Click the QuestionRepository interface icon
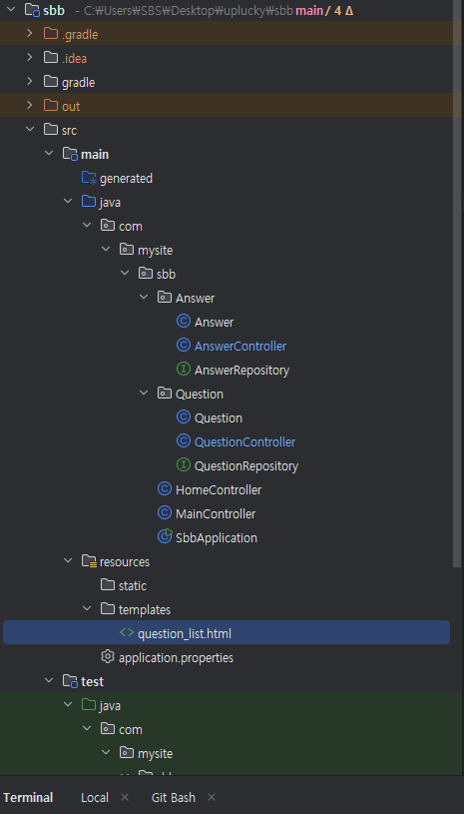464x814 pixels. pyautogui.click(x=184, y=465)
